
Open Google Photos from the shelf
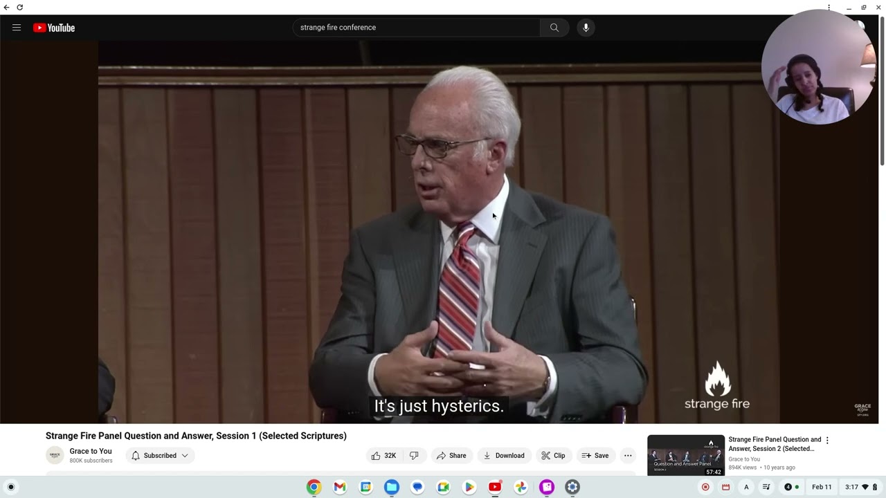521,487
